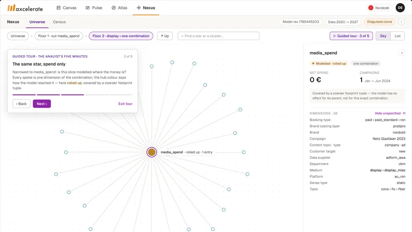Open the DE user avatar menu
The width and height of the screenshot is (412, 232).
click(400, 8)
